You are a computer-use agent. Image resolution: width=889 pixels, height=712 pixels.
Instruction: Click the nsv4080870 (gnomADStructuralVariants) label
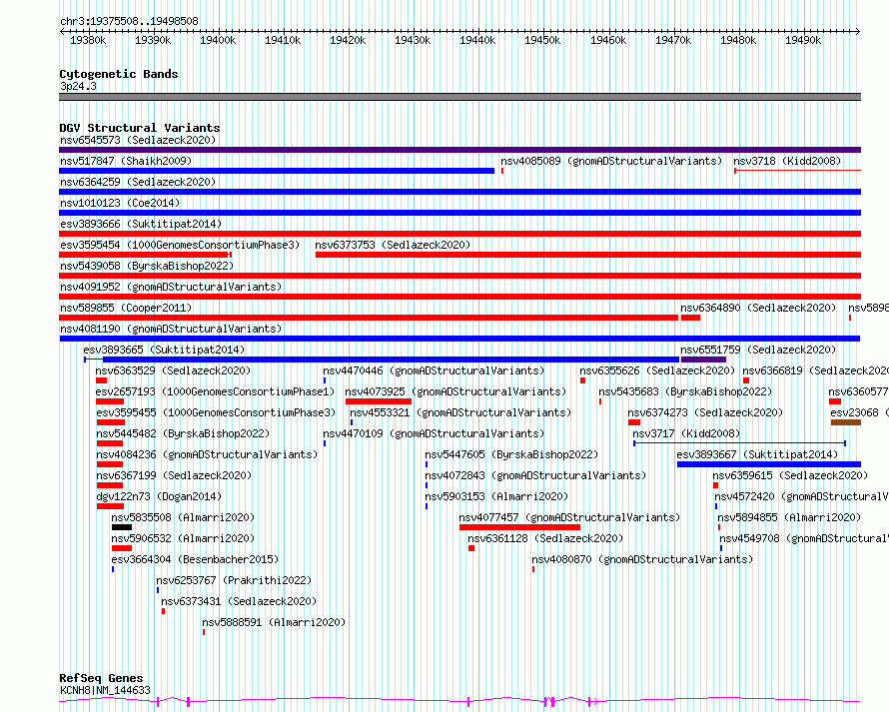642,559
